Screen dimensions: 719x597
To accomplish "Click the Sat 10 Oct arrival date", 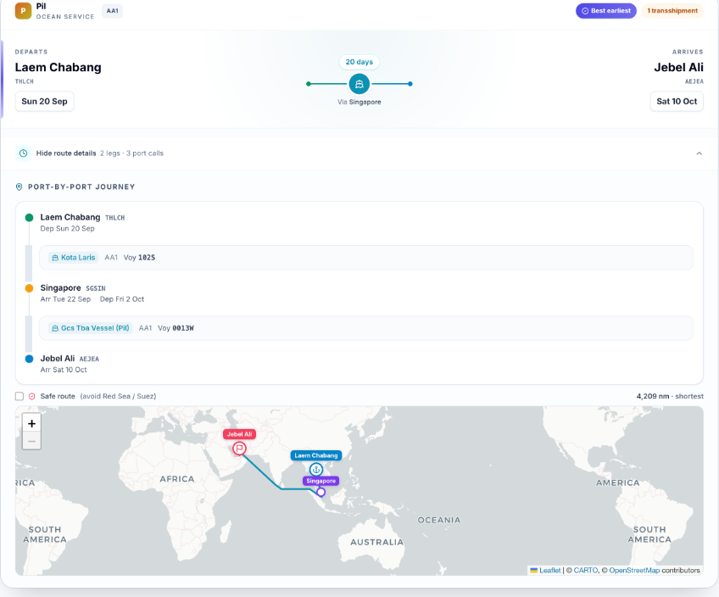I will pyautogui.click(x=677, y=101).
